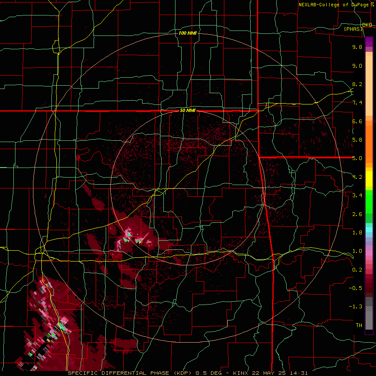The height and width of the screenshot is (376, 376).
Task: Pick the pink segment of color bar
Action: pos(369,254)
